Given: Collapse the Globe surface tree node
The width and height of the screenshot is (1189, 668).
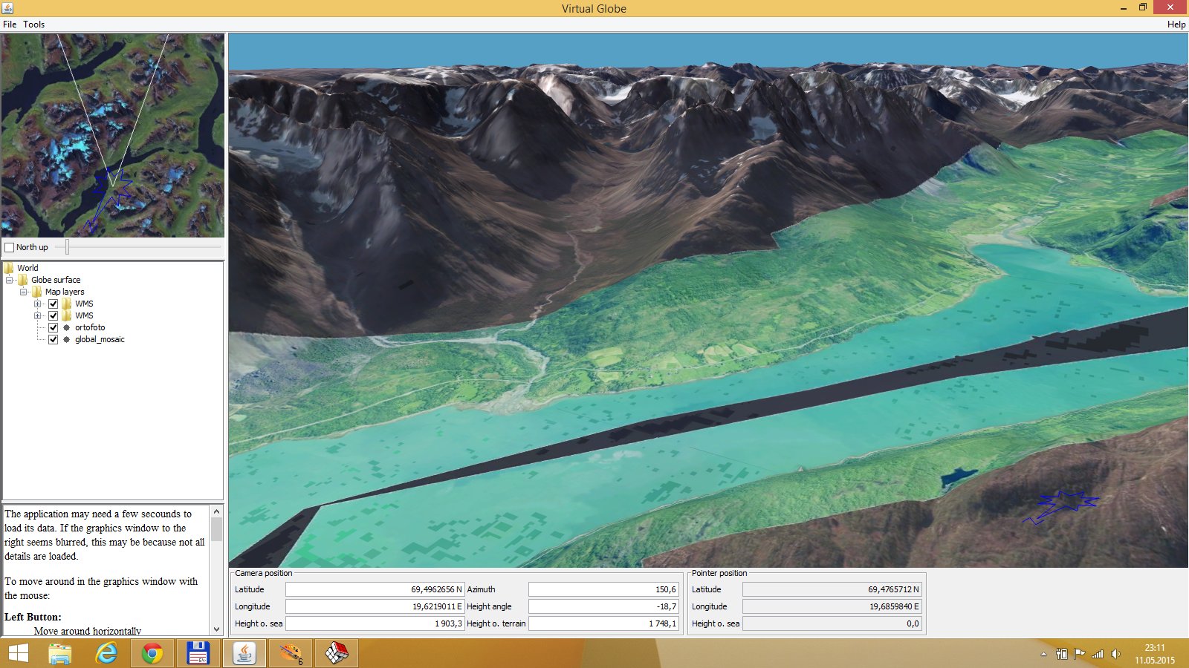Looking at the screenshot, I should point(10,280).
